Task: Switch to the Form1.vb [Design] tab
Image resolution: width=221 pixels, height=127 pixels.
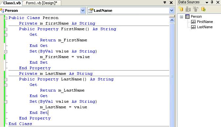Action: tap(42, 3)
